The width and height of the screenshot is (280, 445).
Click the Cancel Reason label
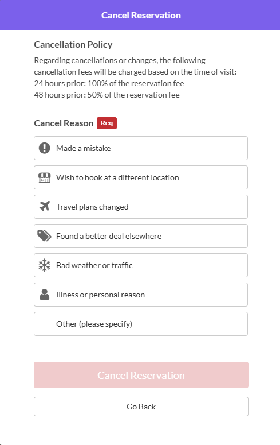pos(64,123)
